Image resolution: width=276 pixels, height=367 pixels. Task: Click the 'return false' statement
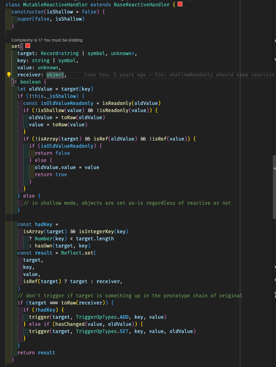52,153
